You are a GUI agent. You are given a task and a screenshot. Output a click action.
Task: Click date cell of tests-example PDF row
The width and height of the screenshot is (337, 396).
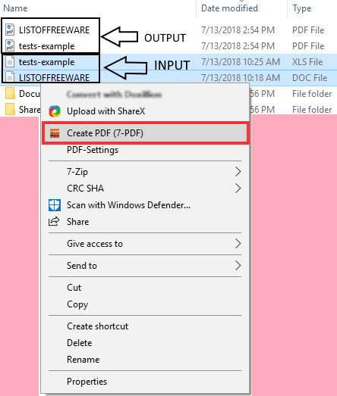pyautogui.click(x=238, y=46)
